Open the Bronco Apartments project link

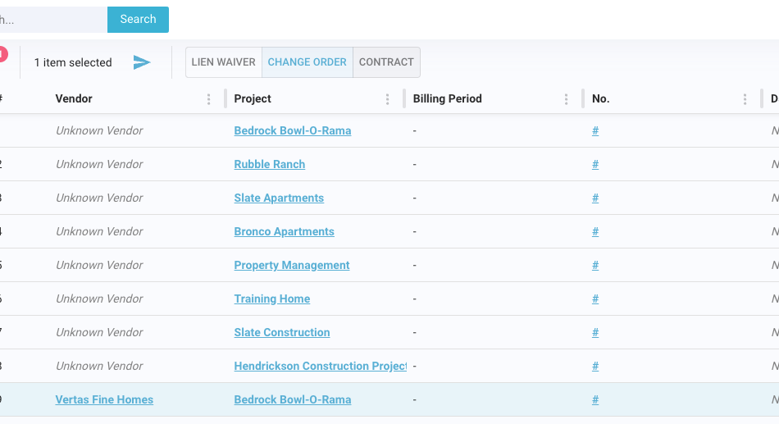284,232
